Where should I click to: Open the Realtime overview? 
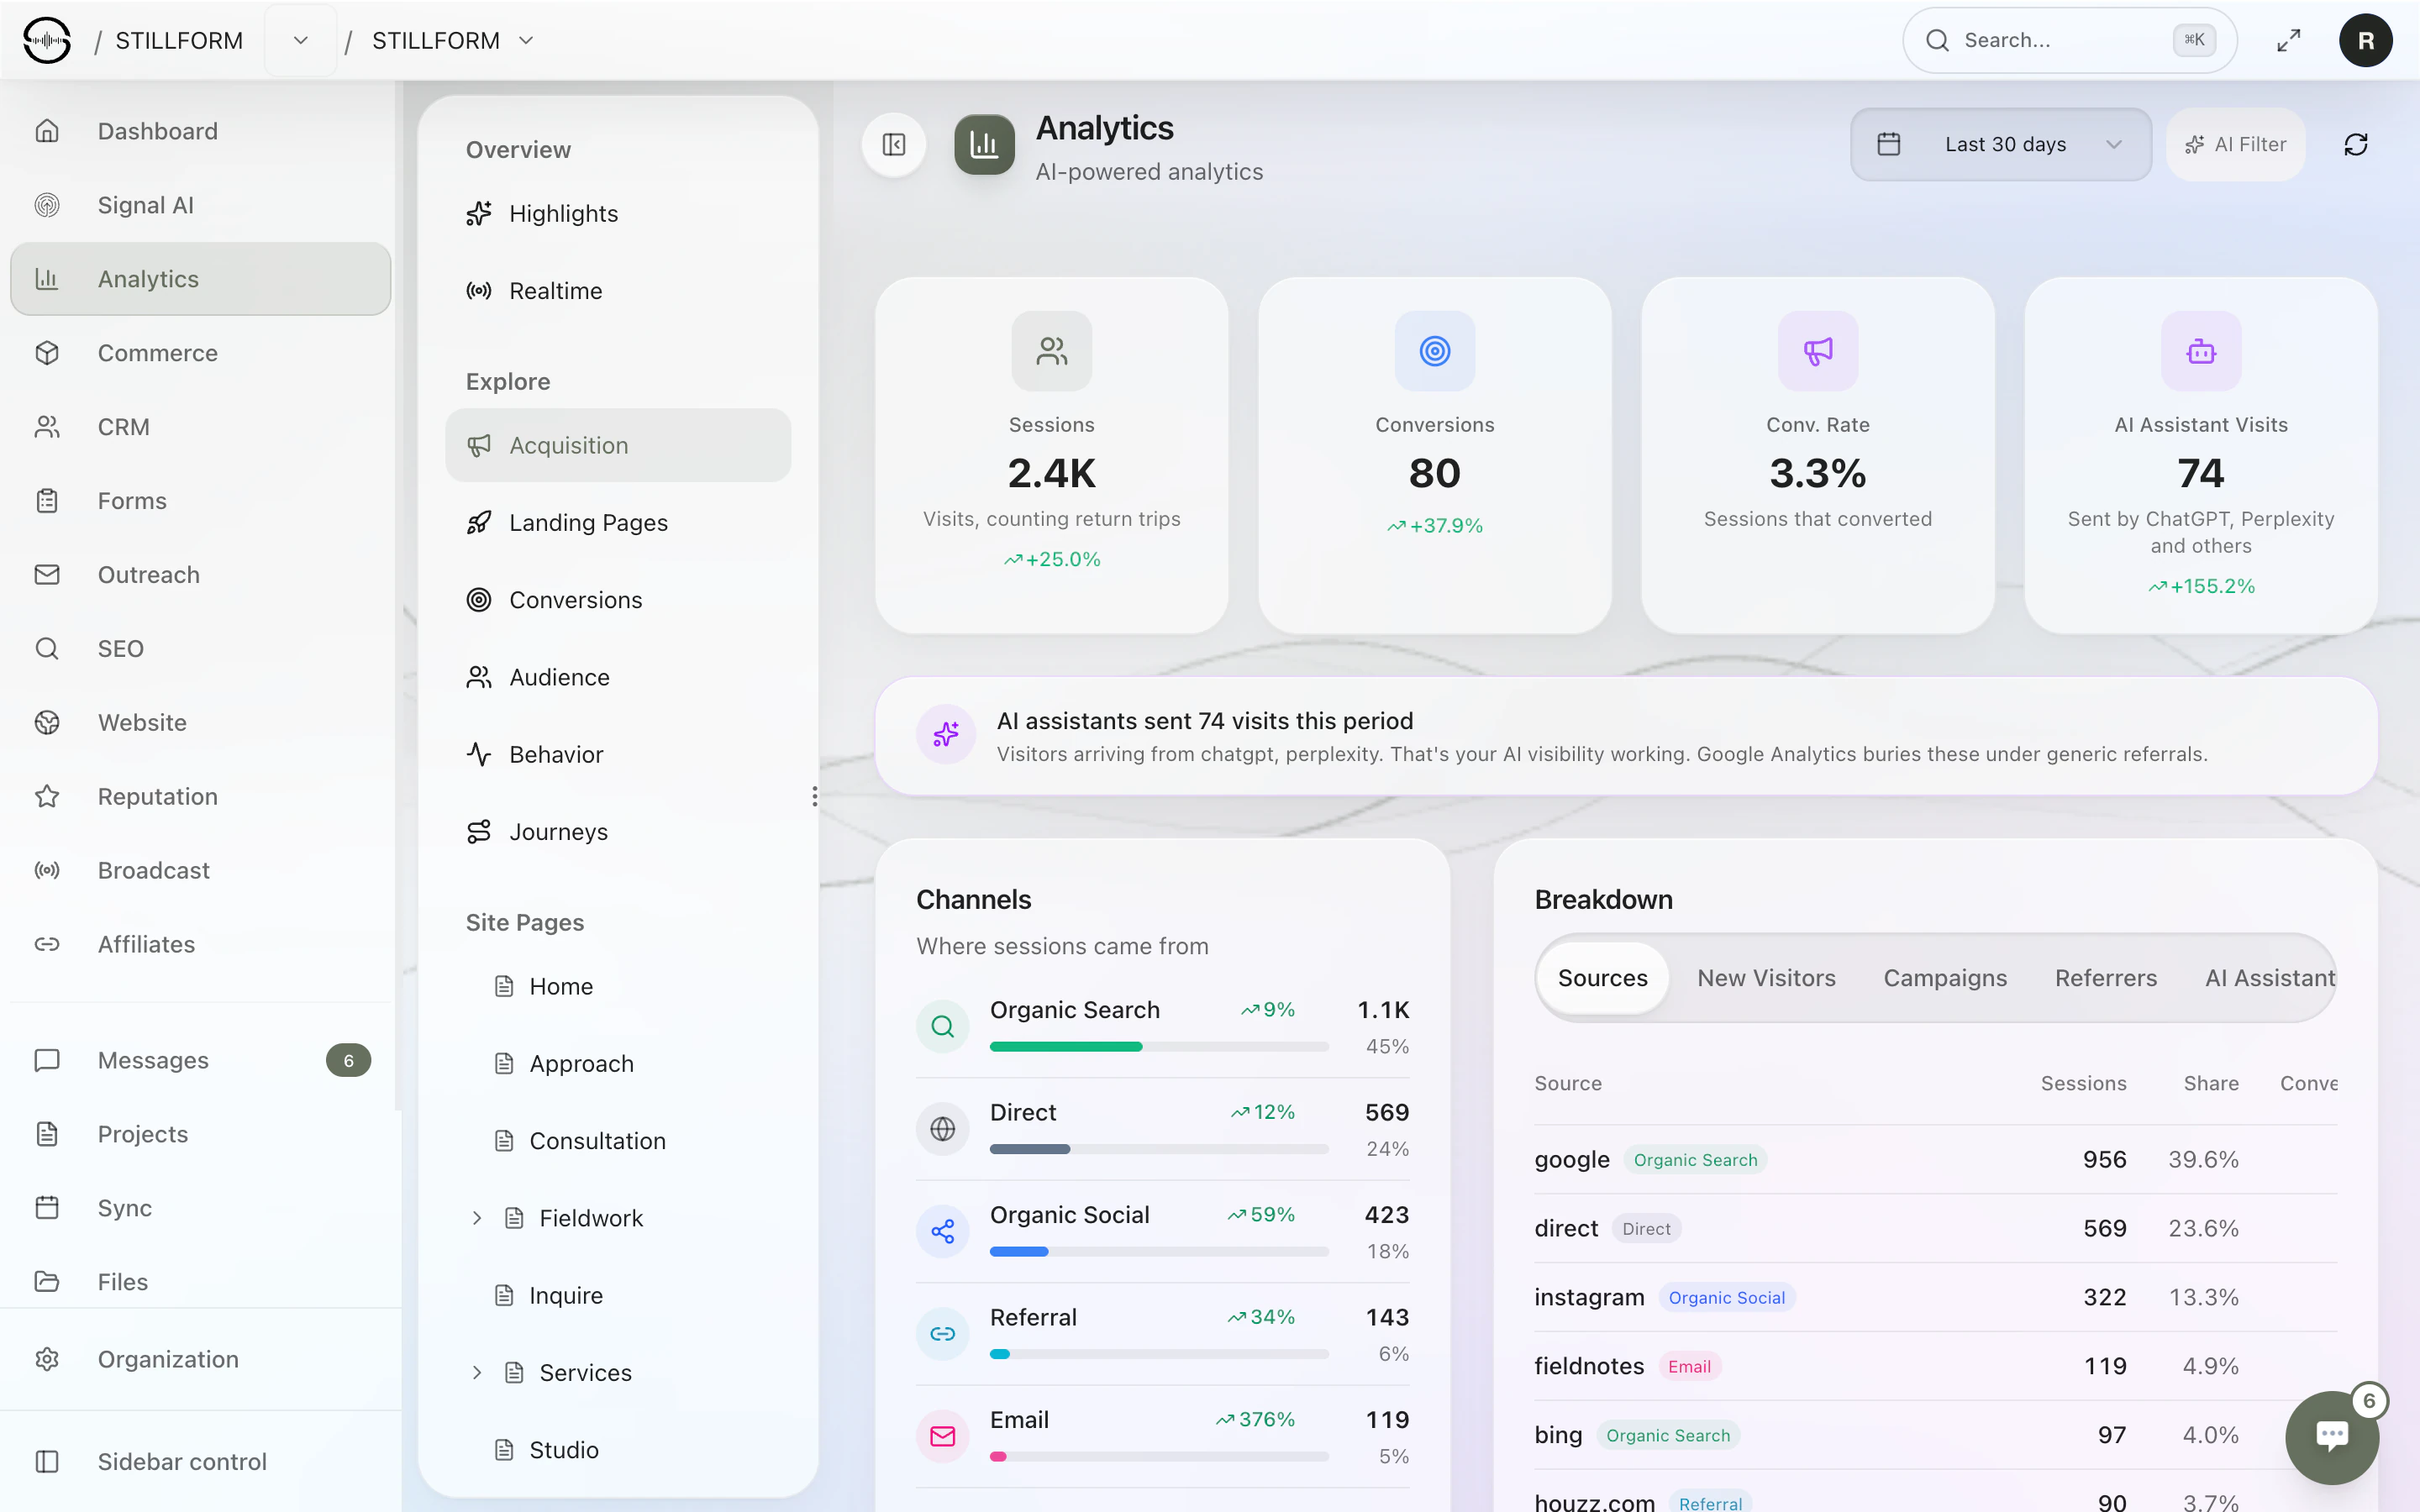point(618,291)
